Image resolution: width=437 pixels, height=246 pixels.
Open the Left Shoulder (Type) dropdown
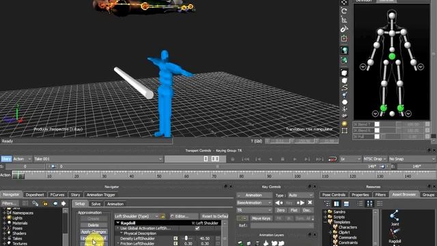137,216
